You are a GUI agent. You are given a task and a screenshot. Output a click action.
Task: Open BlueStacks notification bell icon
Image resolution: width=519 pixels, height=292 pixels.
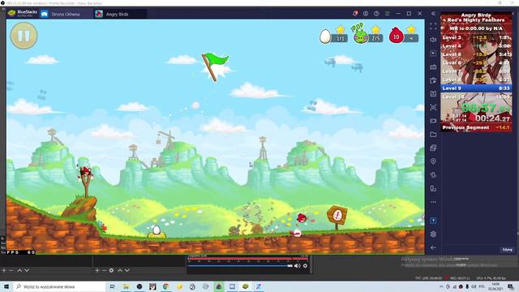[355, 14]
